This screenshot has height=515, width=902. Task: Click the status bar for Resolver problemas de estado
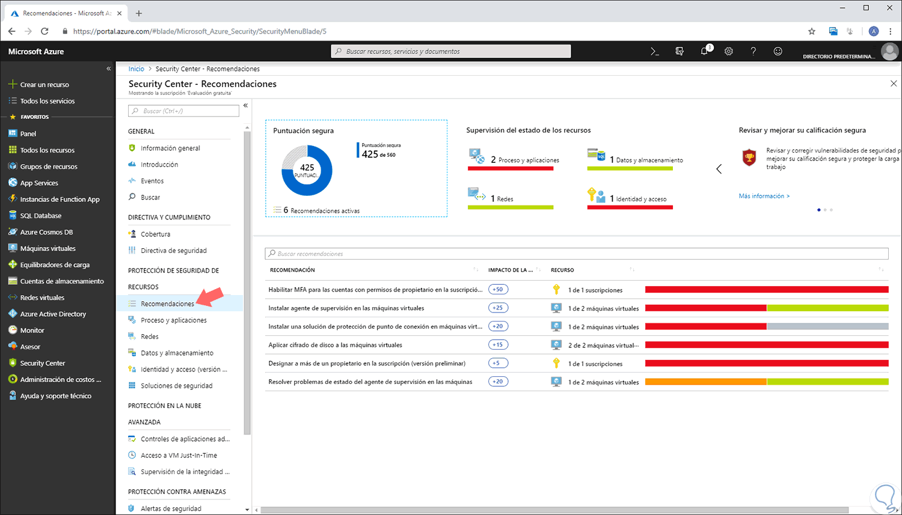(767, 382)
